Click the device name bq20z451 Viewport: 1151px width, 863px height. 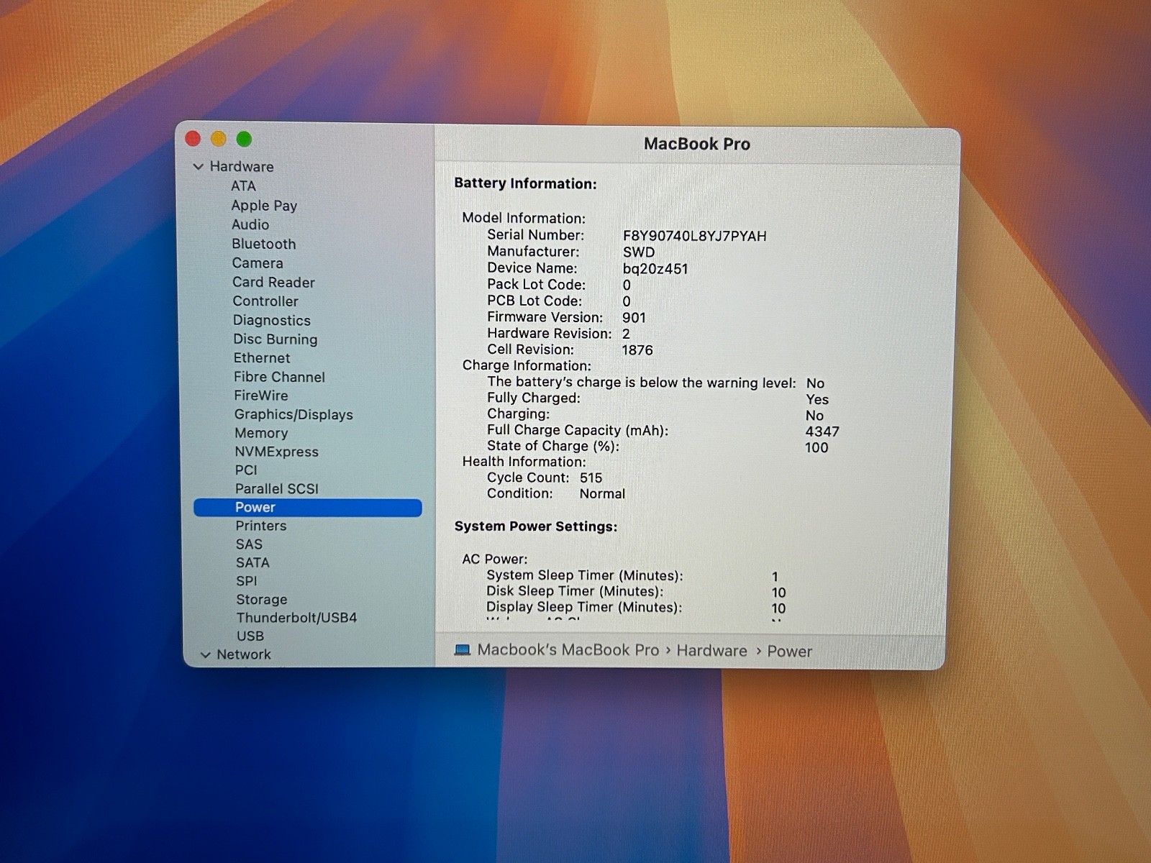[655, 269]
